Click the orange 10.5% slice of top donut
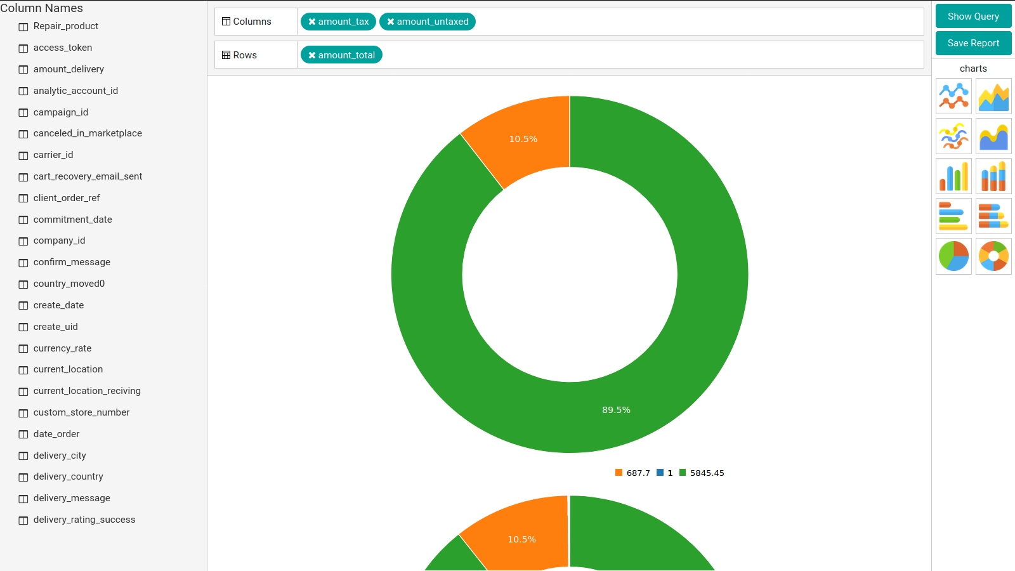This screenshot has width=1015, height=571. [x=523, y=139]
